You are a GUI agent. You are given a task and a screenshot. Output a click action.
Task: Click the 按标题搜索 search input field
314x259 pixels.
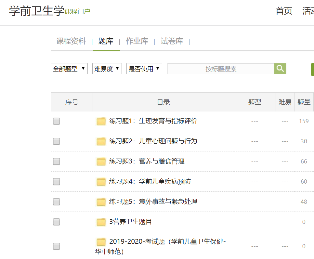pyautogui.click(x=221, y=69)
